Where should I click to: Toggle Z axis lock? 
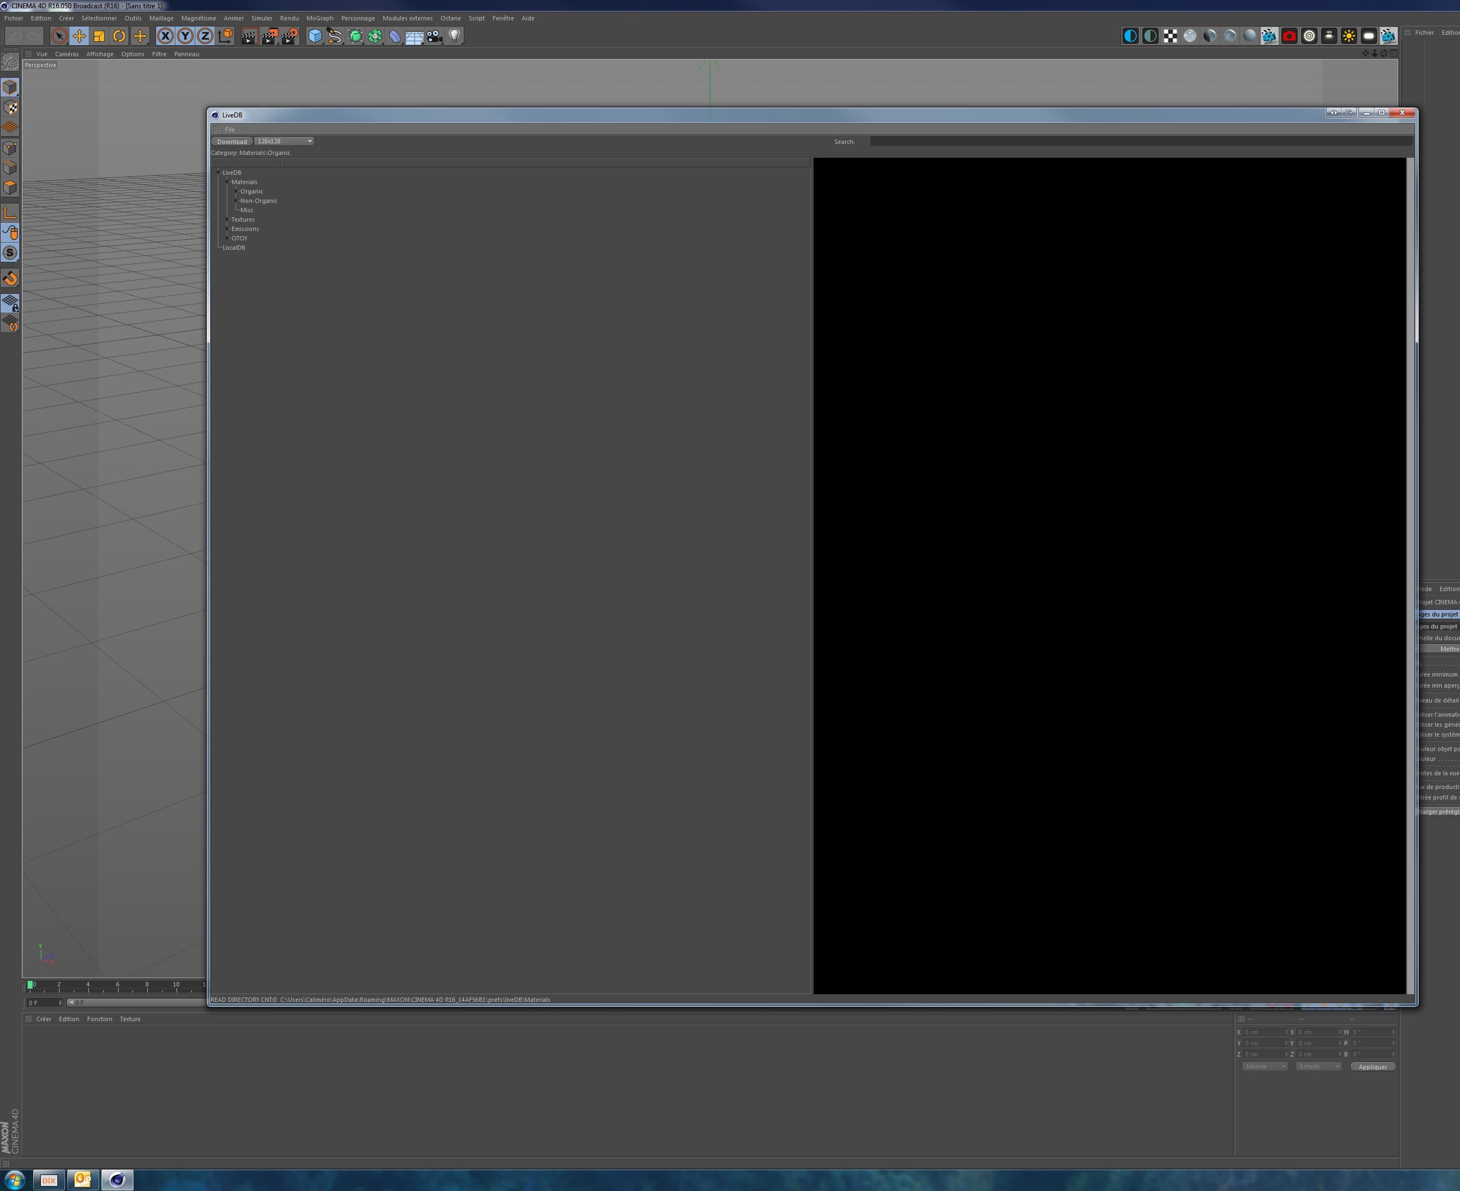205,36
